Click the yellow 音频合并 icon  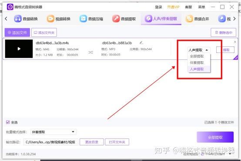pos(189,19)
